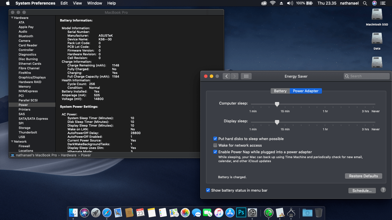This screenshot has height=220, width=392.
Task: Click nathanael's MacBook Pro in path bar
Action: (x=34, y=155)
